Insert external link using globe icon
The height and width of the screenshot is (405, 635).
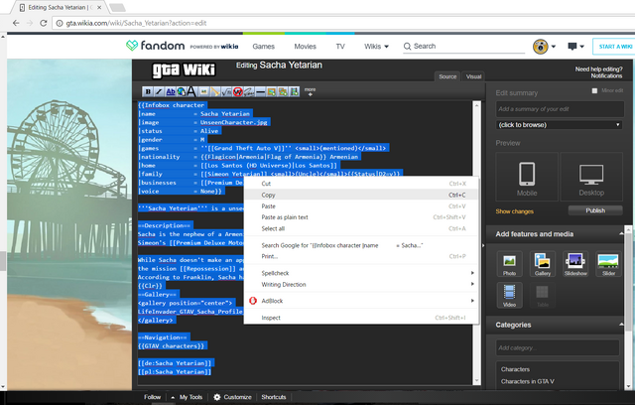182,92
